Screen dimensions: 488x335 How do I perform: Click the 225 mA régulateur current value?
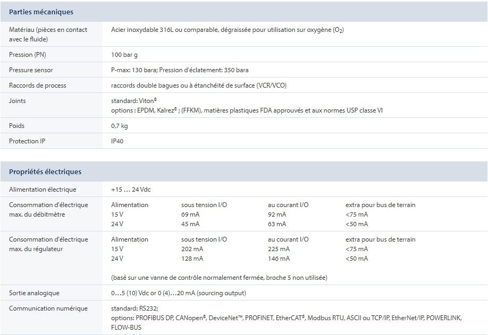tap(279, 249)
